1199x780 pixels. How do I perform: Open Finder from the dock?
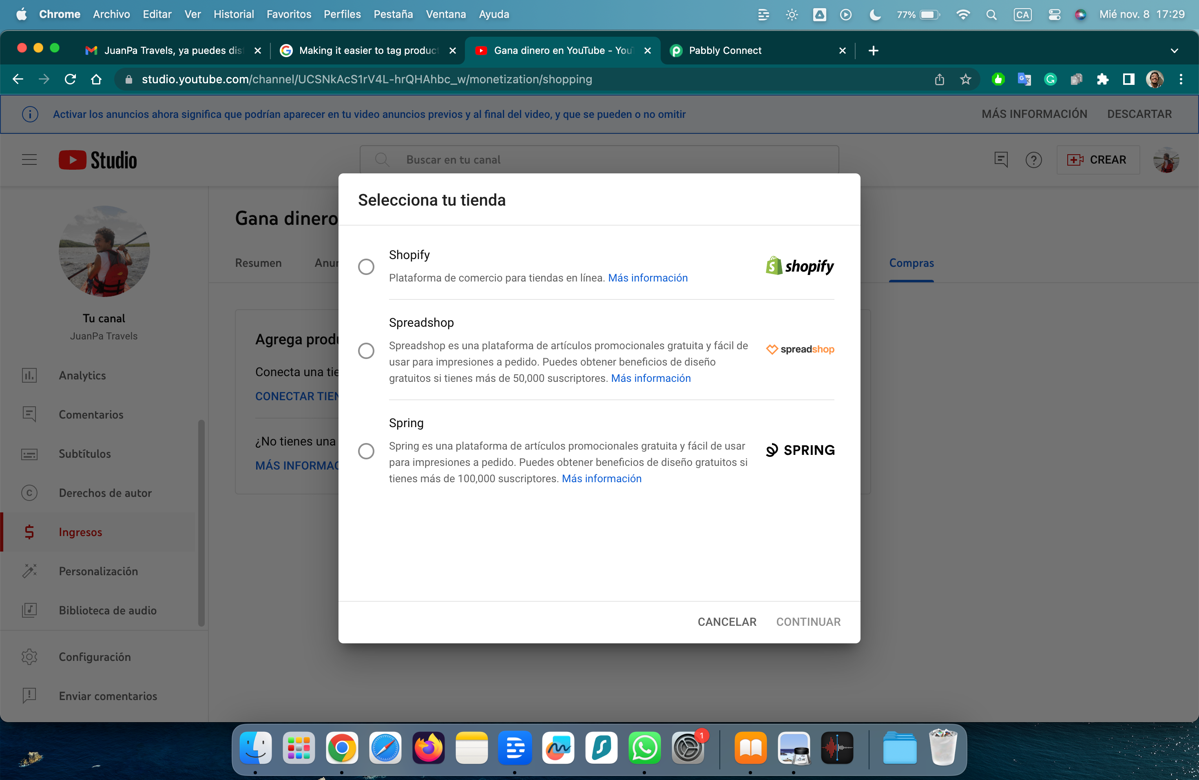255,748
